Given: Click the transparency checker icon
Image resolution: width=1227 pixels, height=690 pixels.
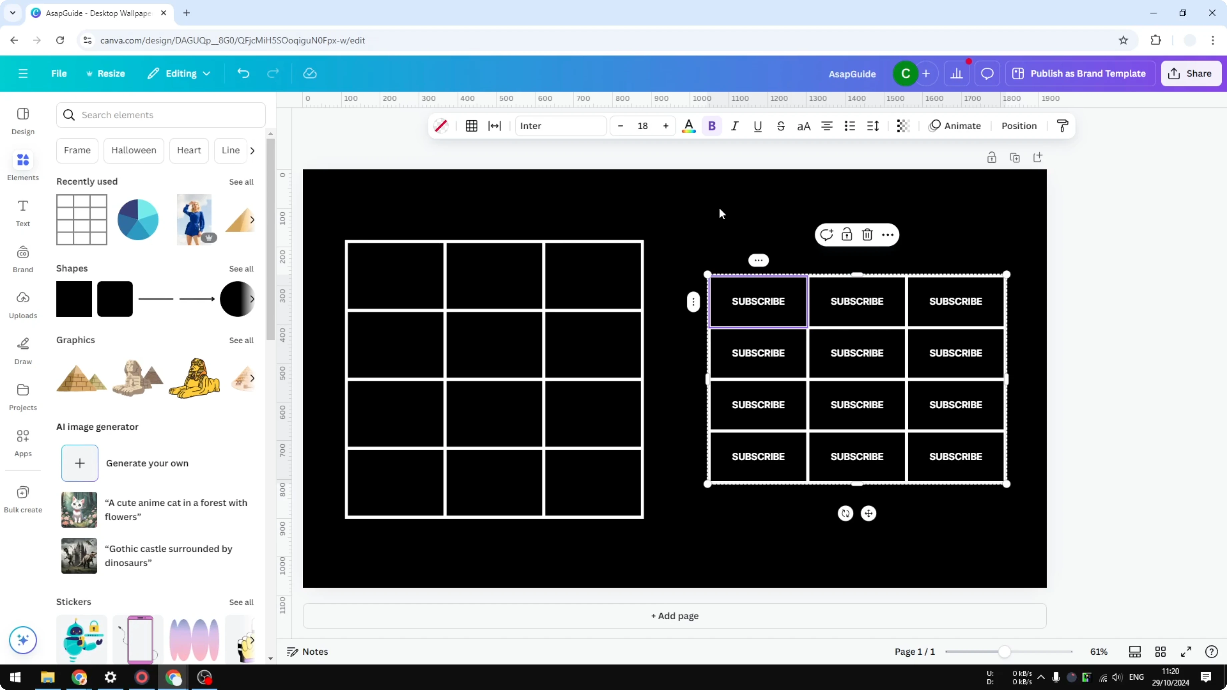Looking at the screenshot, I should tap(903, 126).
